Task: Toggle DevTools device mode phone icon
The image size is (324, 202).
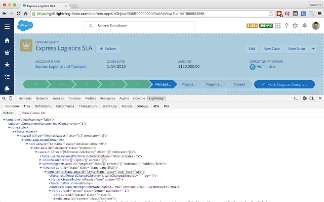Action: click(10, 98)
